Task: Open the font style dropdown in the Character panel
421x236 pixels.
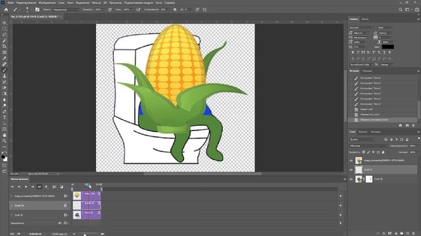Action: tap(385, 28)
